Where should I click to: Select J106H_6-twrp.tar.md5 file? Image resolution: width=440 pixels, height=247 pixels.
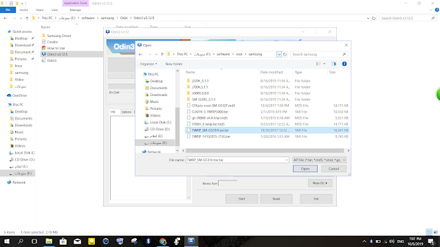(x=208, y=124)
